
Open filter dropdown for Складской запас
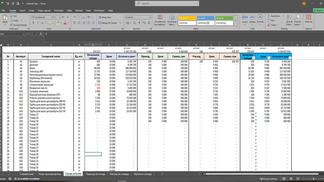tap(72, 58)
